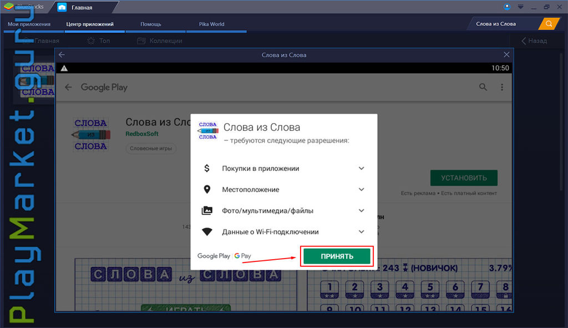Close the Слова из Слова popup window
Viewport: 568px width, 328px height.
click(506, 55)
